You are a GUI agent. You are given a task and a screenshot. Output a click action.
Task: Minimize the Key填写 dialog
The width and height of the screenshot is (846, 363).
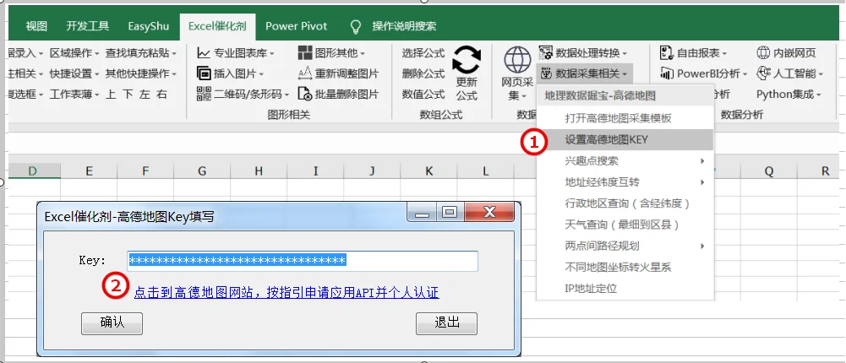coord(422,213)
